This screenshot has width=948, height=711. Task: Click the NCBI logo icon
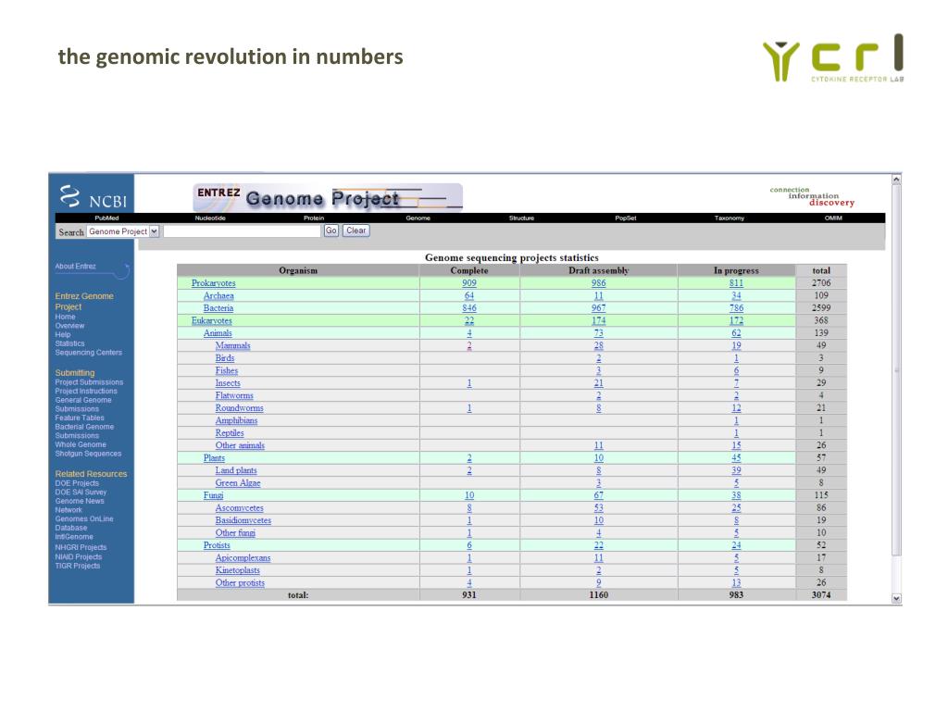(x=69, y=196)
